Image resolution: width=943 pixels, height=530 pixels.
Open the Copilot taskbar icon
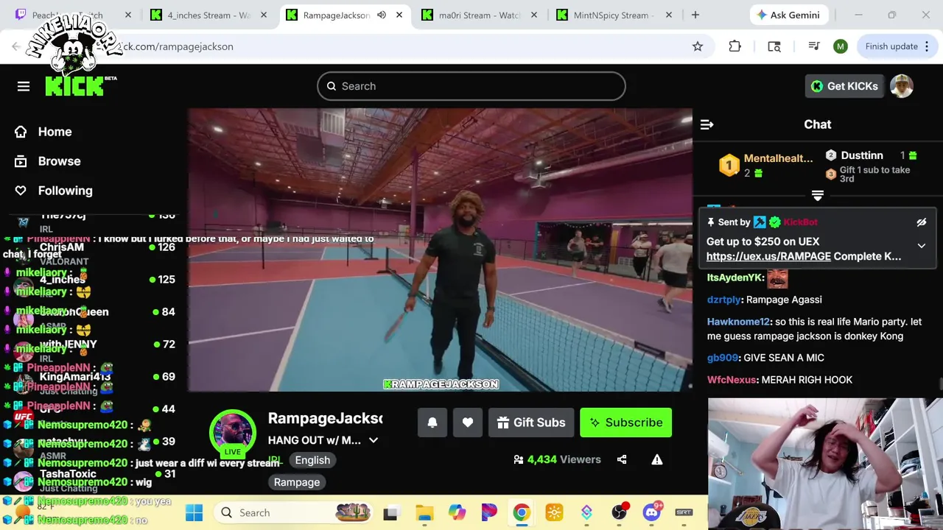coord(457,512)
